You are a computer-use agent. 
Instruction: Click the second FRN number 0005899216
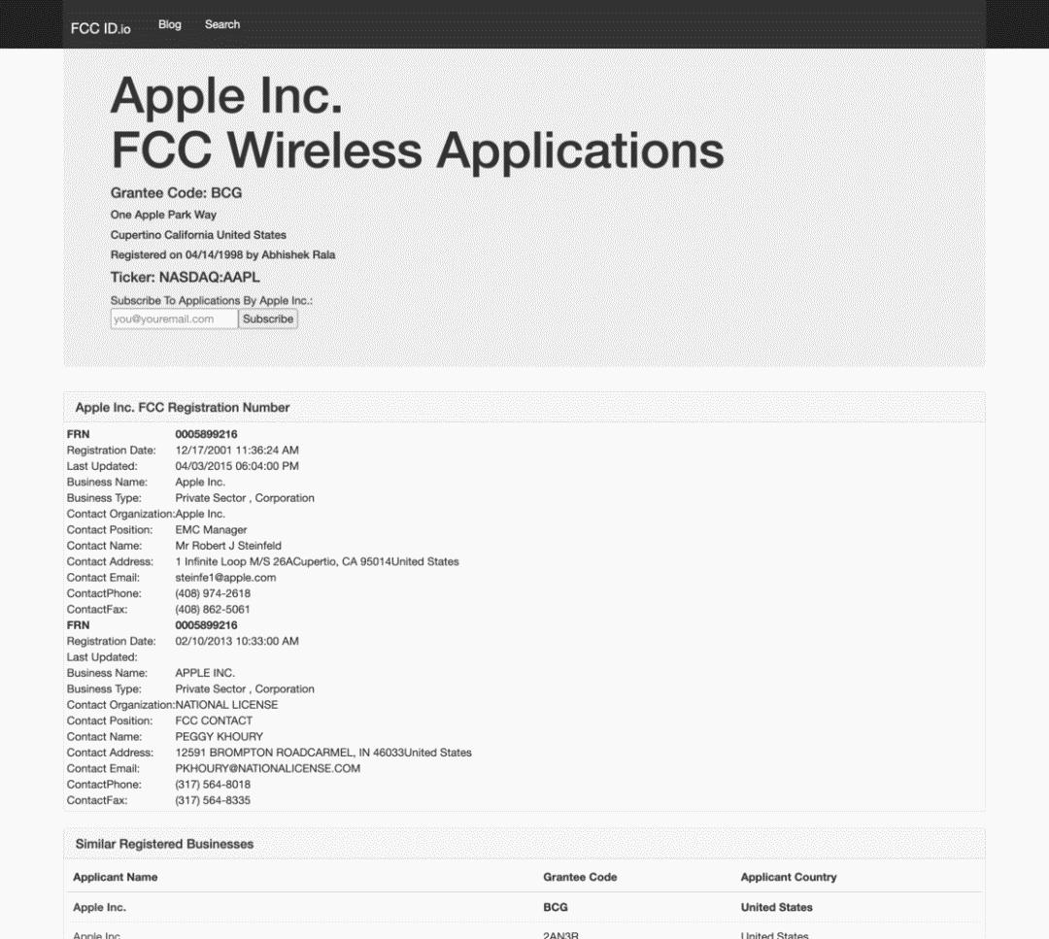pyautogui.click(x=206, y=625)
